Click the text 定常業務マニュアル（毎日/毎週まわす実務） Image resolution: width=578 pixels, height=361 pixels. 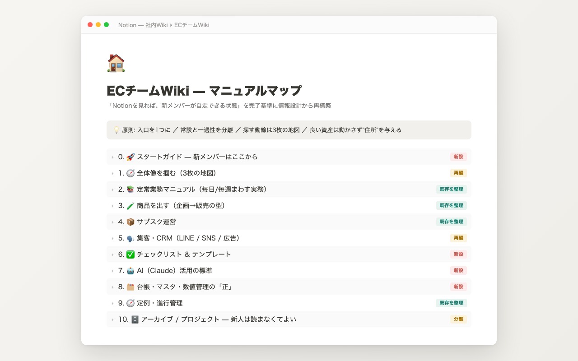click(204, 190)
